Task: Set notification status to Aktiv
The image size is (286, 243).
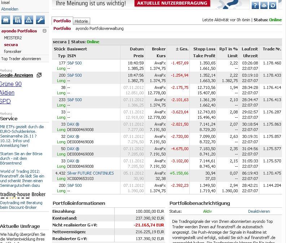Action: [x=207, y=211]
